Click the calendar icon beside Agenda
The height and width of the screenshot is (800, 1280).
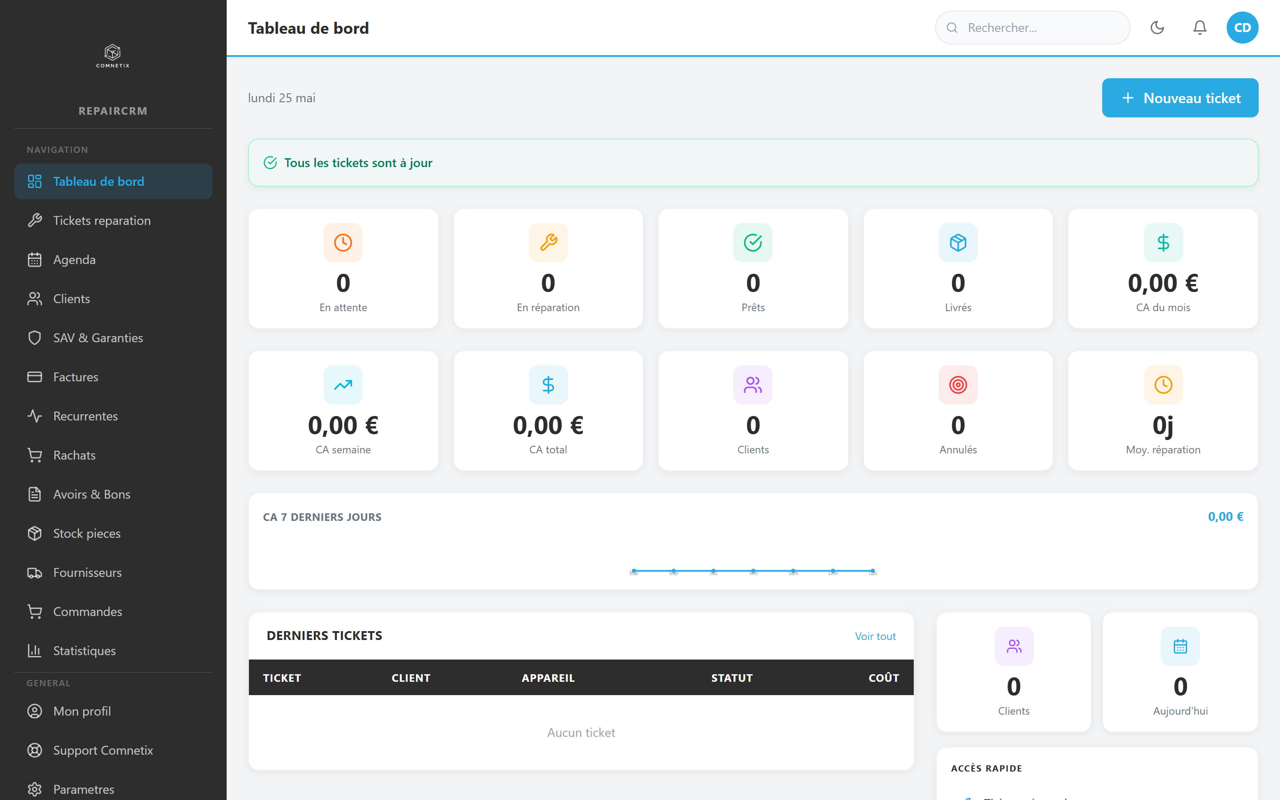[x=35, y=260]
